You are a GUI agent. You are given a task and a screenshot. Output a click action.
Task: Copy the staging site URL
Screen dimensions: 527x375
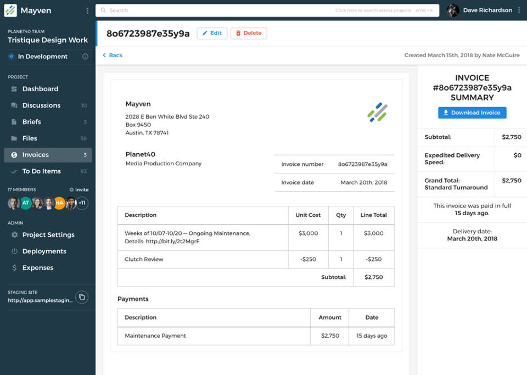point(82,297)
